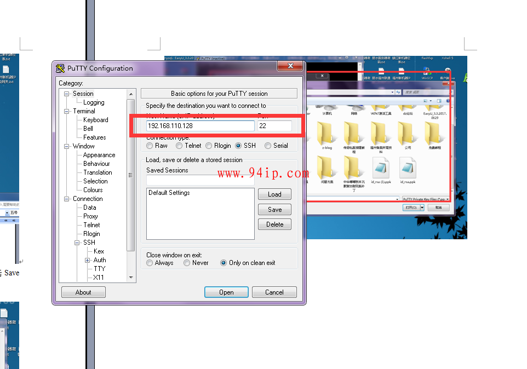Click the Delete session button

click(x=274, y=224)
